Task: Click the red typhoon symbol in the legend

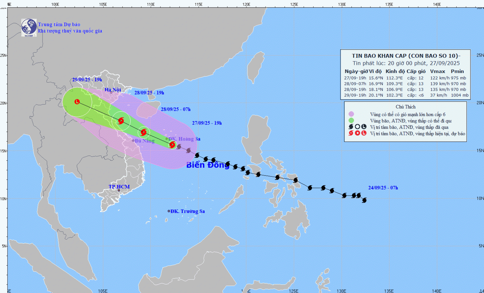Action: [x=351, y=133]
